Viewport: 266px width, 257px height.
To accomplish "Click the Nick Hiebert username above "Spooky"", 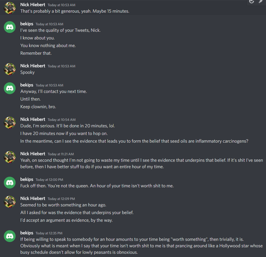I will tap(33, 66).
